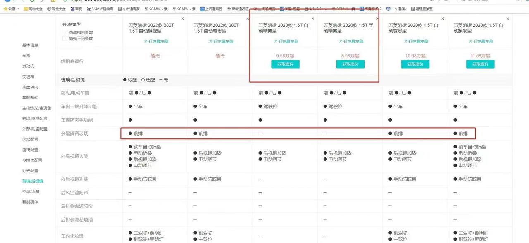Click the 10.68万起 price text
The height and width of the screenshot is (243, 529).
click(x=415, y=56)
